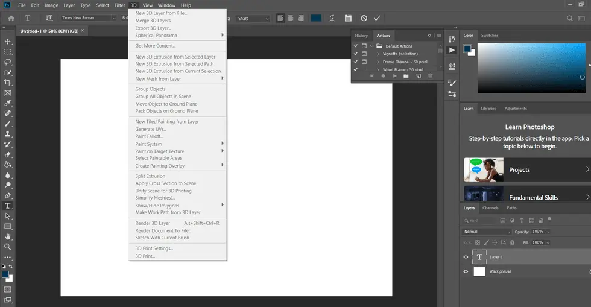This screenshot has height=307, width=591.
Task: Hide the Background layer eye icon
Action: 466,271
